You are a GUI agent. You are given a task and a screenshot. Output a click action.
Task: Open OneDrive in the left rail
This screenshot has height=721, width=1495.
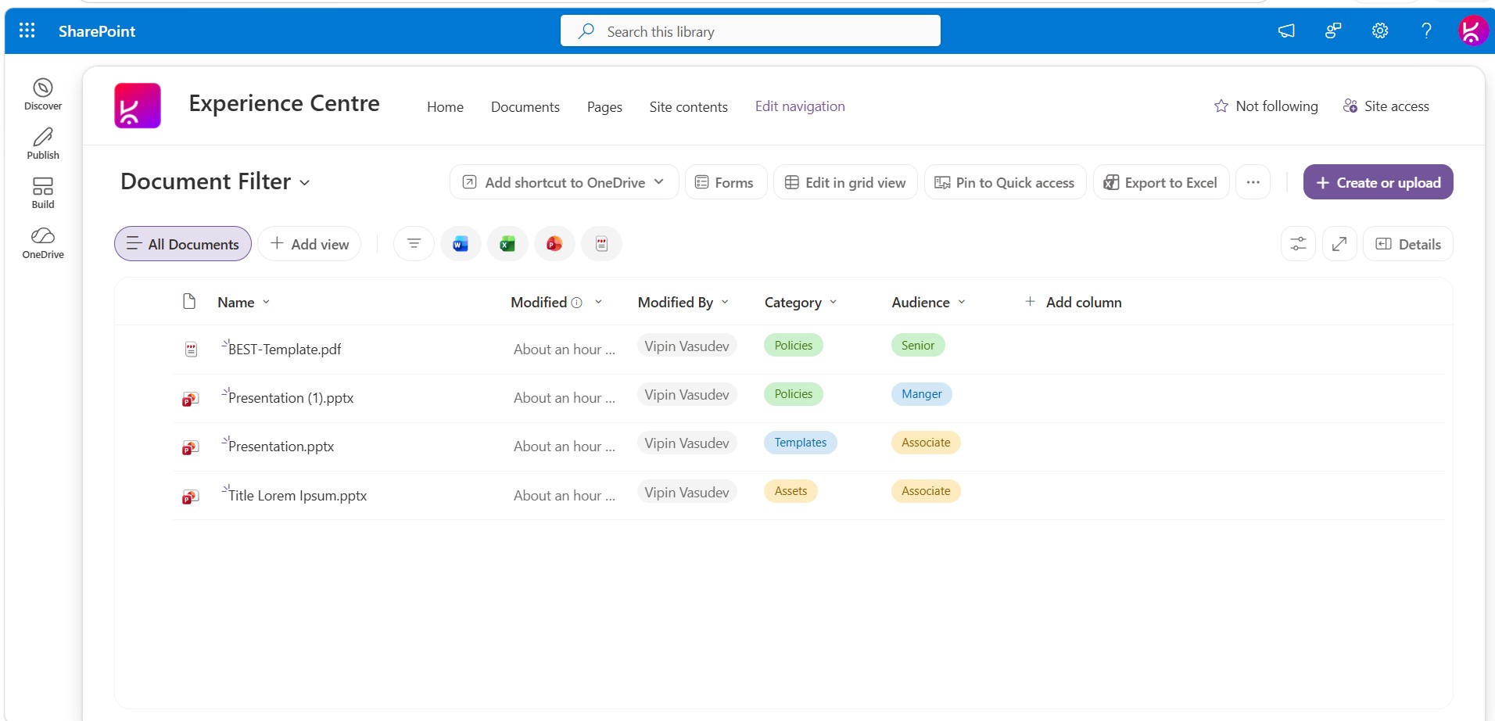coord(43,243)
